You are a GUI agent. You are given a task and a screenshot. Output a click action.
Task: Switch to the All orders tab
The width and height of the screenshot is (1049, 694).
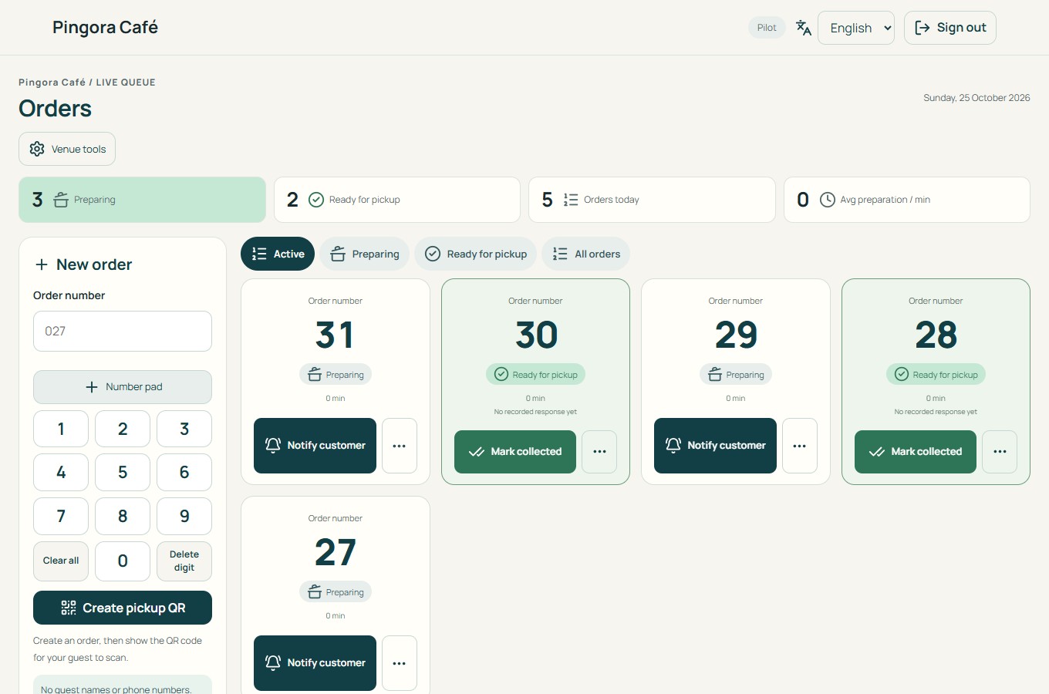click(586, 254)
